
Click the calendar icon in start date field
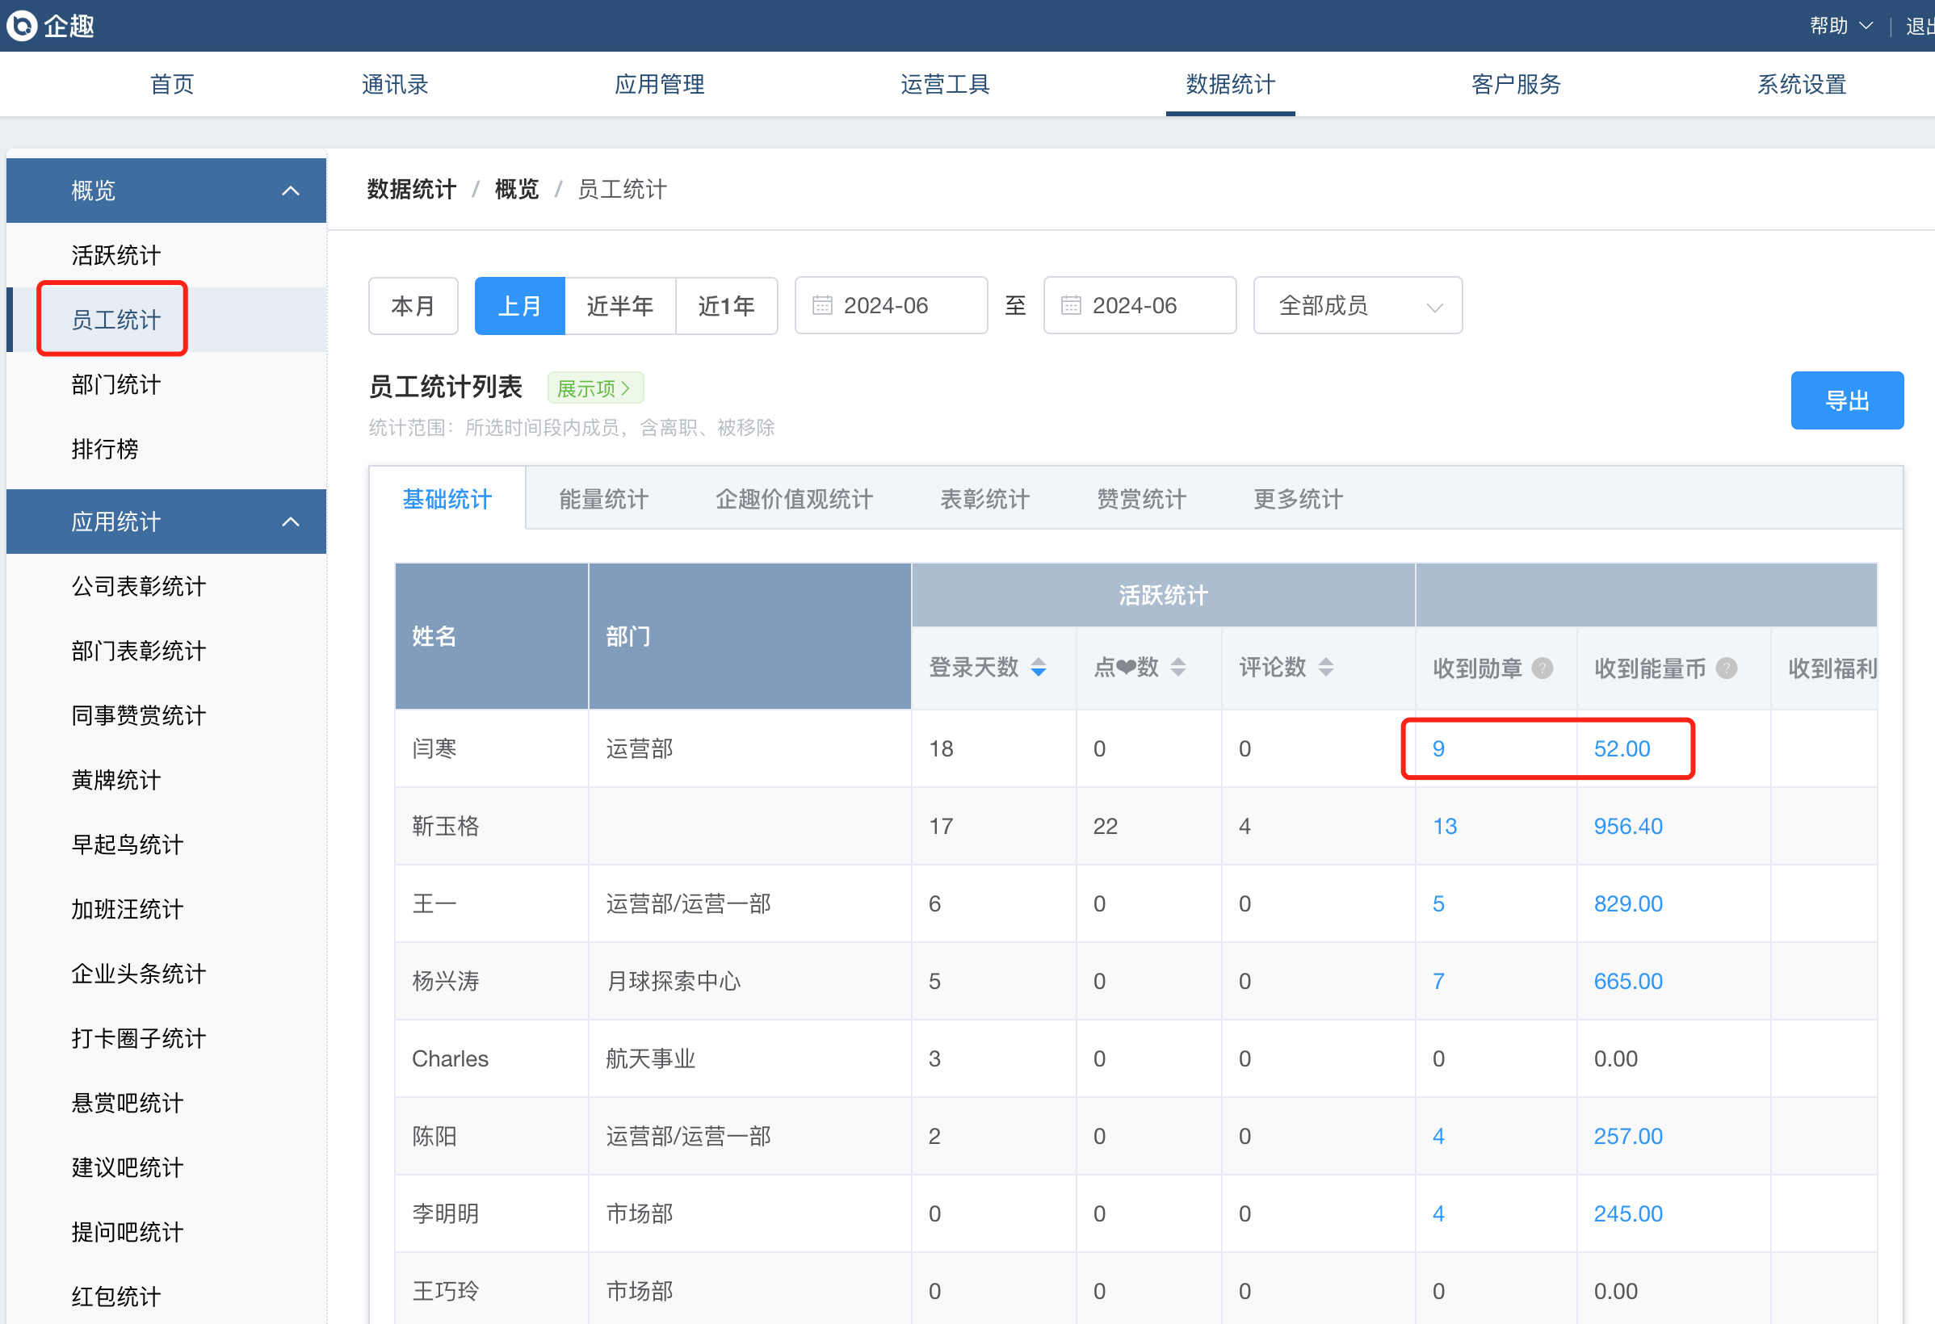[x=822, y=305]
